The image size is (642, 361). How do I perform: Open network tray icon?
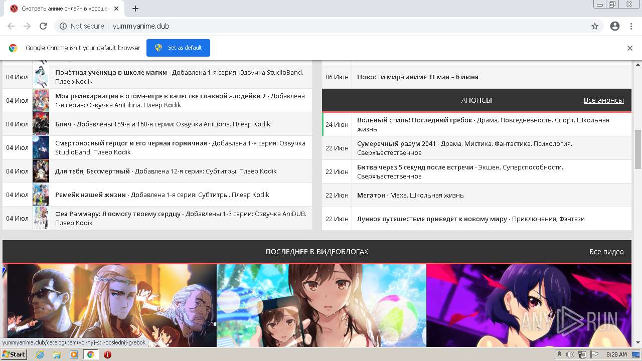(582, 354)
